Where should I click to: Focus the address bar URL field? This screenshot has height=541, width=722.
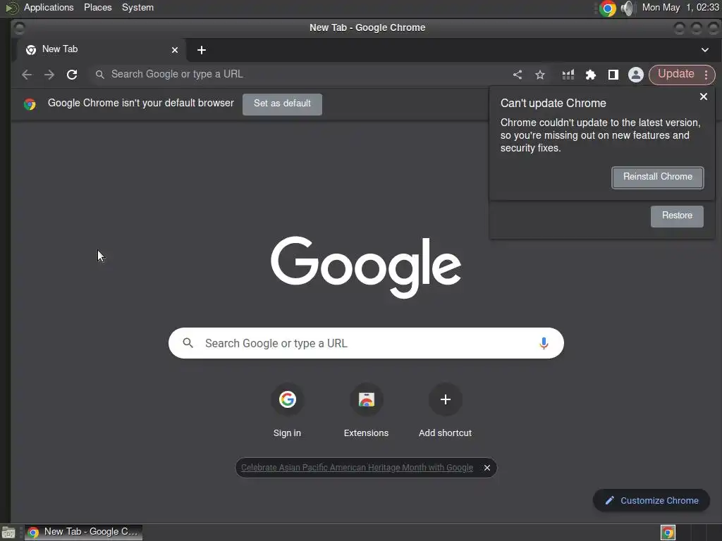point(299,75)
